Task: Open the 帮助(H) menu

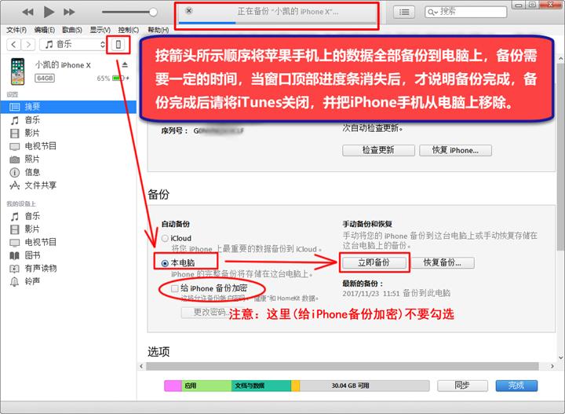Action: (x=159, y=30)
